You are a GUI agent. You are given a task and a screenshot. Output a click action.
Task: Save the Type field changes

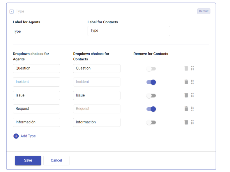click(28, 160)
